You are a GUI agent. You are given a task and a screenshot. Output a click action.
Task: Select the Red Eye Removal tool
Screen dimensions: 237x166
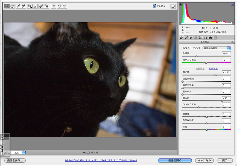[47, 6]
